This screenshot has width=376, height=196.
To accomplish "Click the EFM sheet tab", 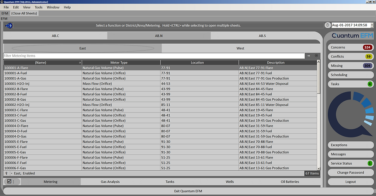I will point(5,13).
